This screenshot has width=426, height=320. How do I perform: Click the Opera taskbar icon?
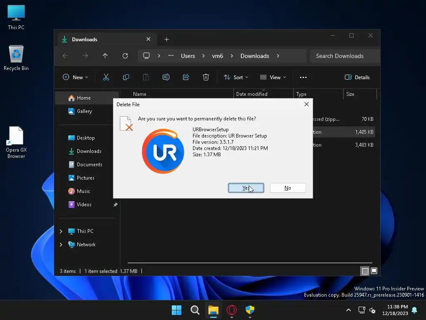[x=231, y=310]
